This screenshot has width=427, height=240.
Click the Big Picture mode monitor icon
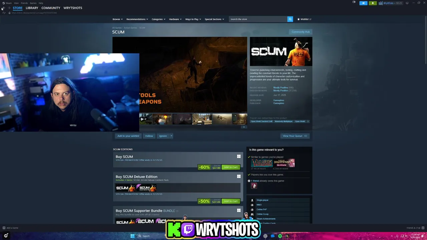click(407, 3)
